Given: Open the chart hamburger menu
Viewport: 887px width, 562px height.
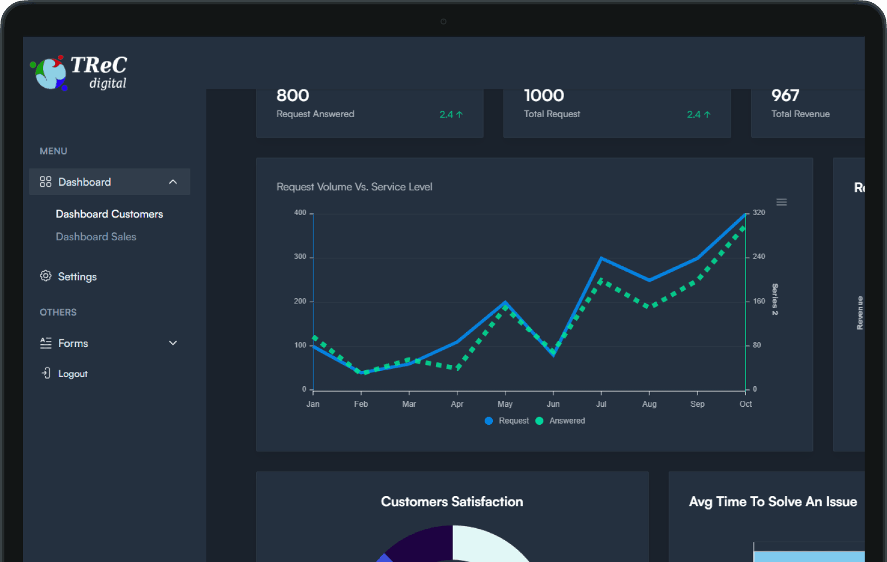Looking at the screenshot, I should tap(781, 202).
